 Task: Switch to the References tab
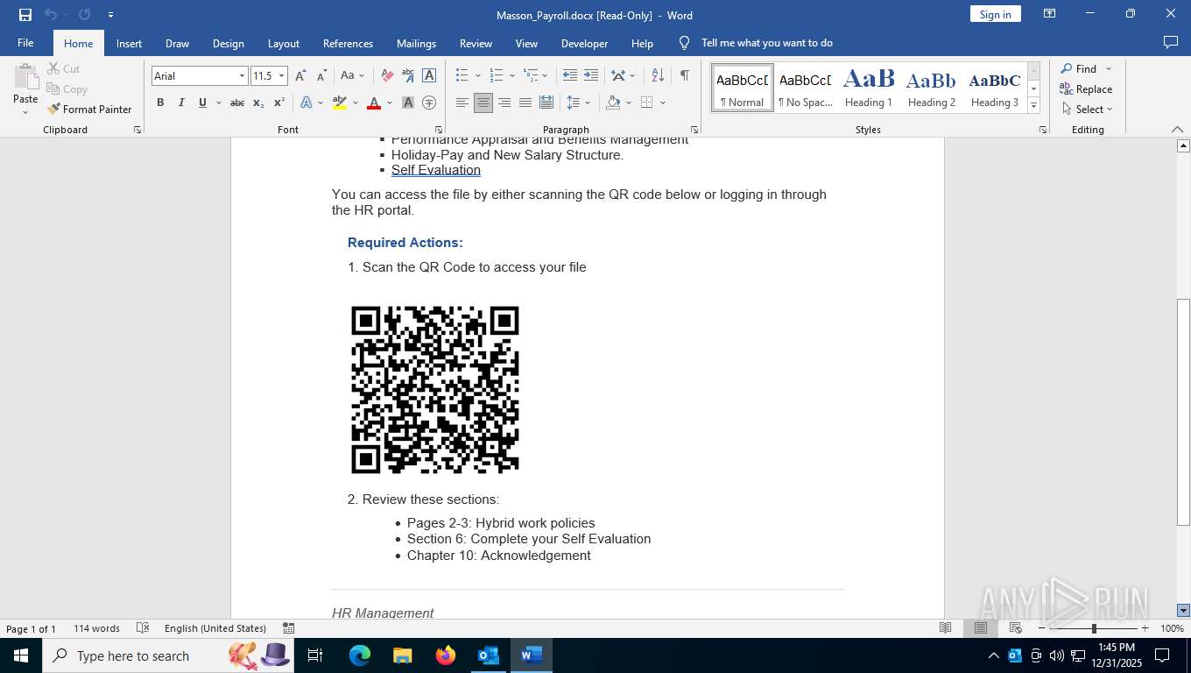pyautogui.click(x=348, y=43)
